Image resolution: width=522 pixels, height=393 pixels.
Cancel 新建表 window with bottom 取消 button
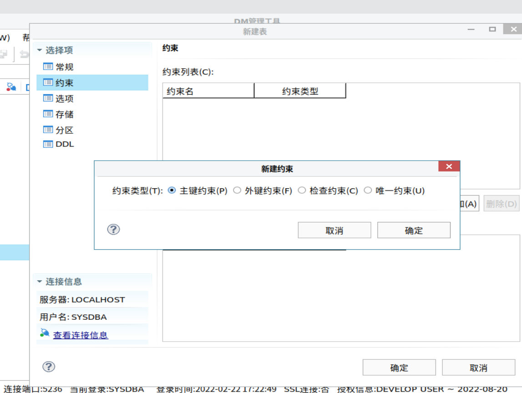[x=478, y=368]
